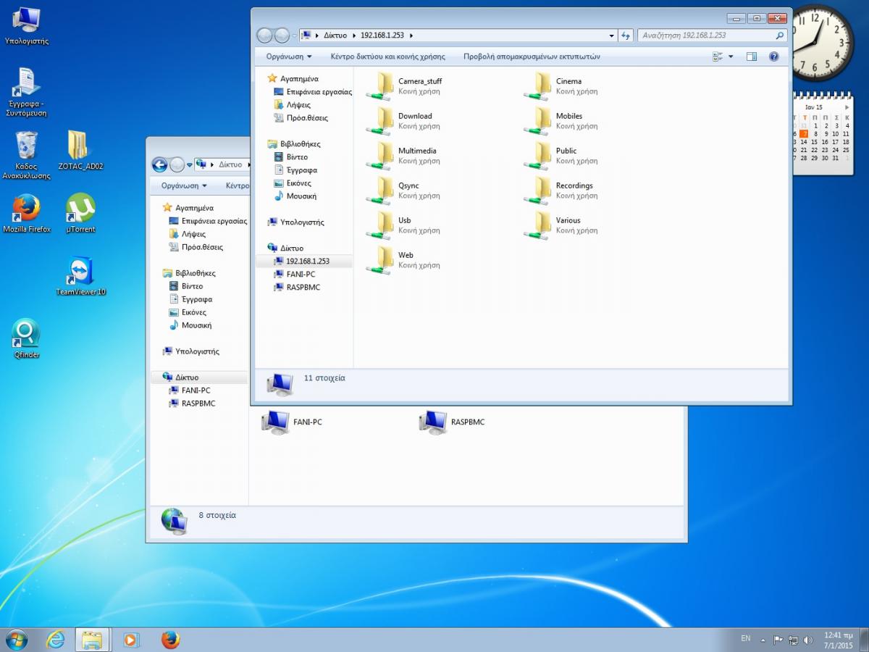
Task: Open the Camera_stuff shared folder
Action: pyautogui.click(x=404, y=85)
